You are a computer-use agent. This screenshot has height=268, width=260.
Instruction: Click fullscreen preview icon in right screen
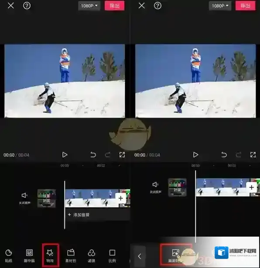(x=253, y=155)
